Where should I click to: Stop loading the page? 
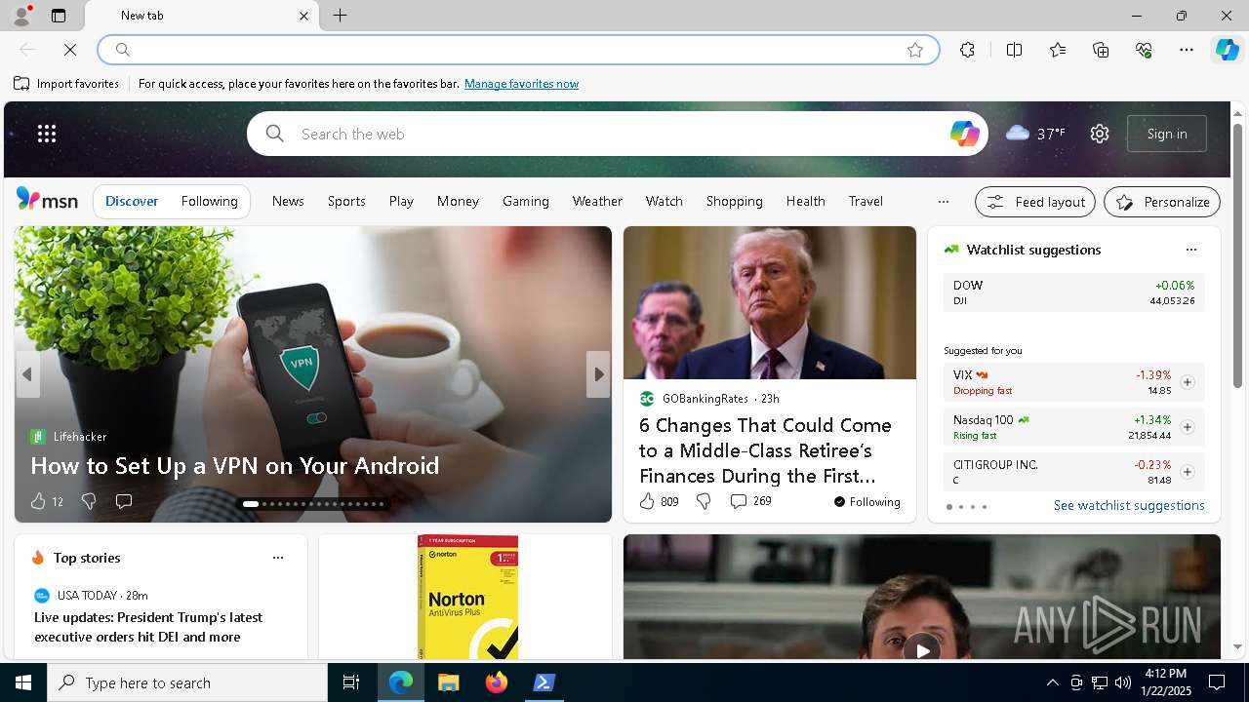click(x=70, y=50)
